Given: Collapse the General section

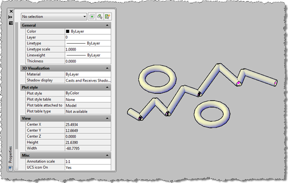Looking at the screenshot, I should (x=107, y=26).
